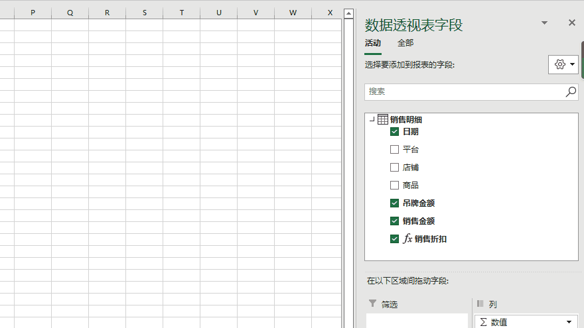
Task: Select column P header
Action: coord(33,13)
